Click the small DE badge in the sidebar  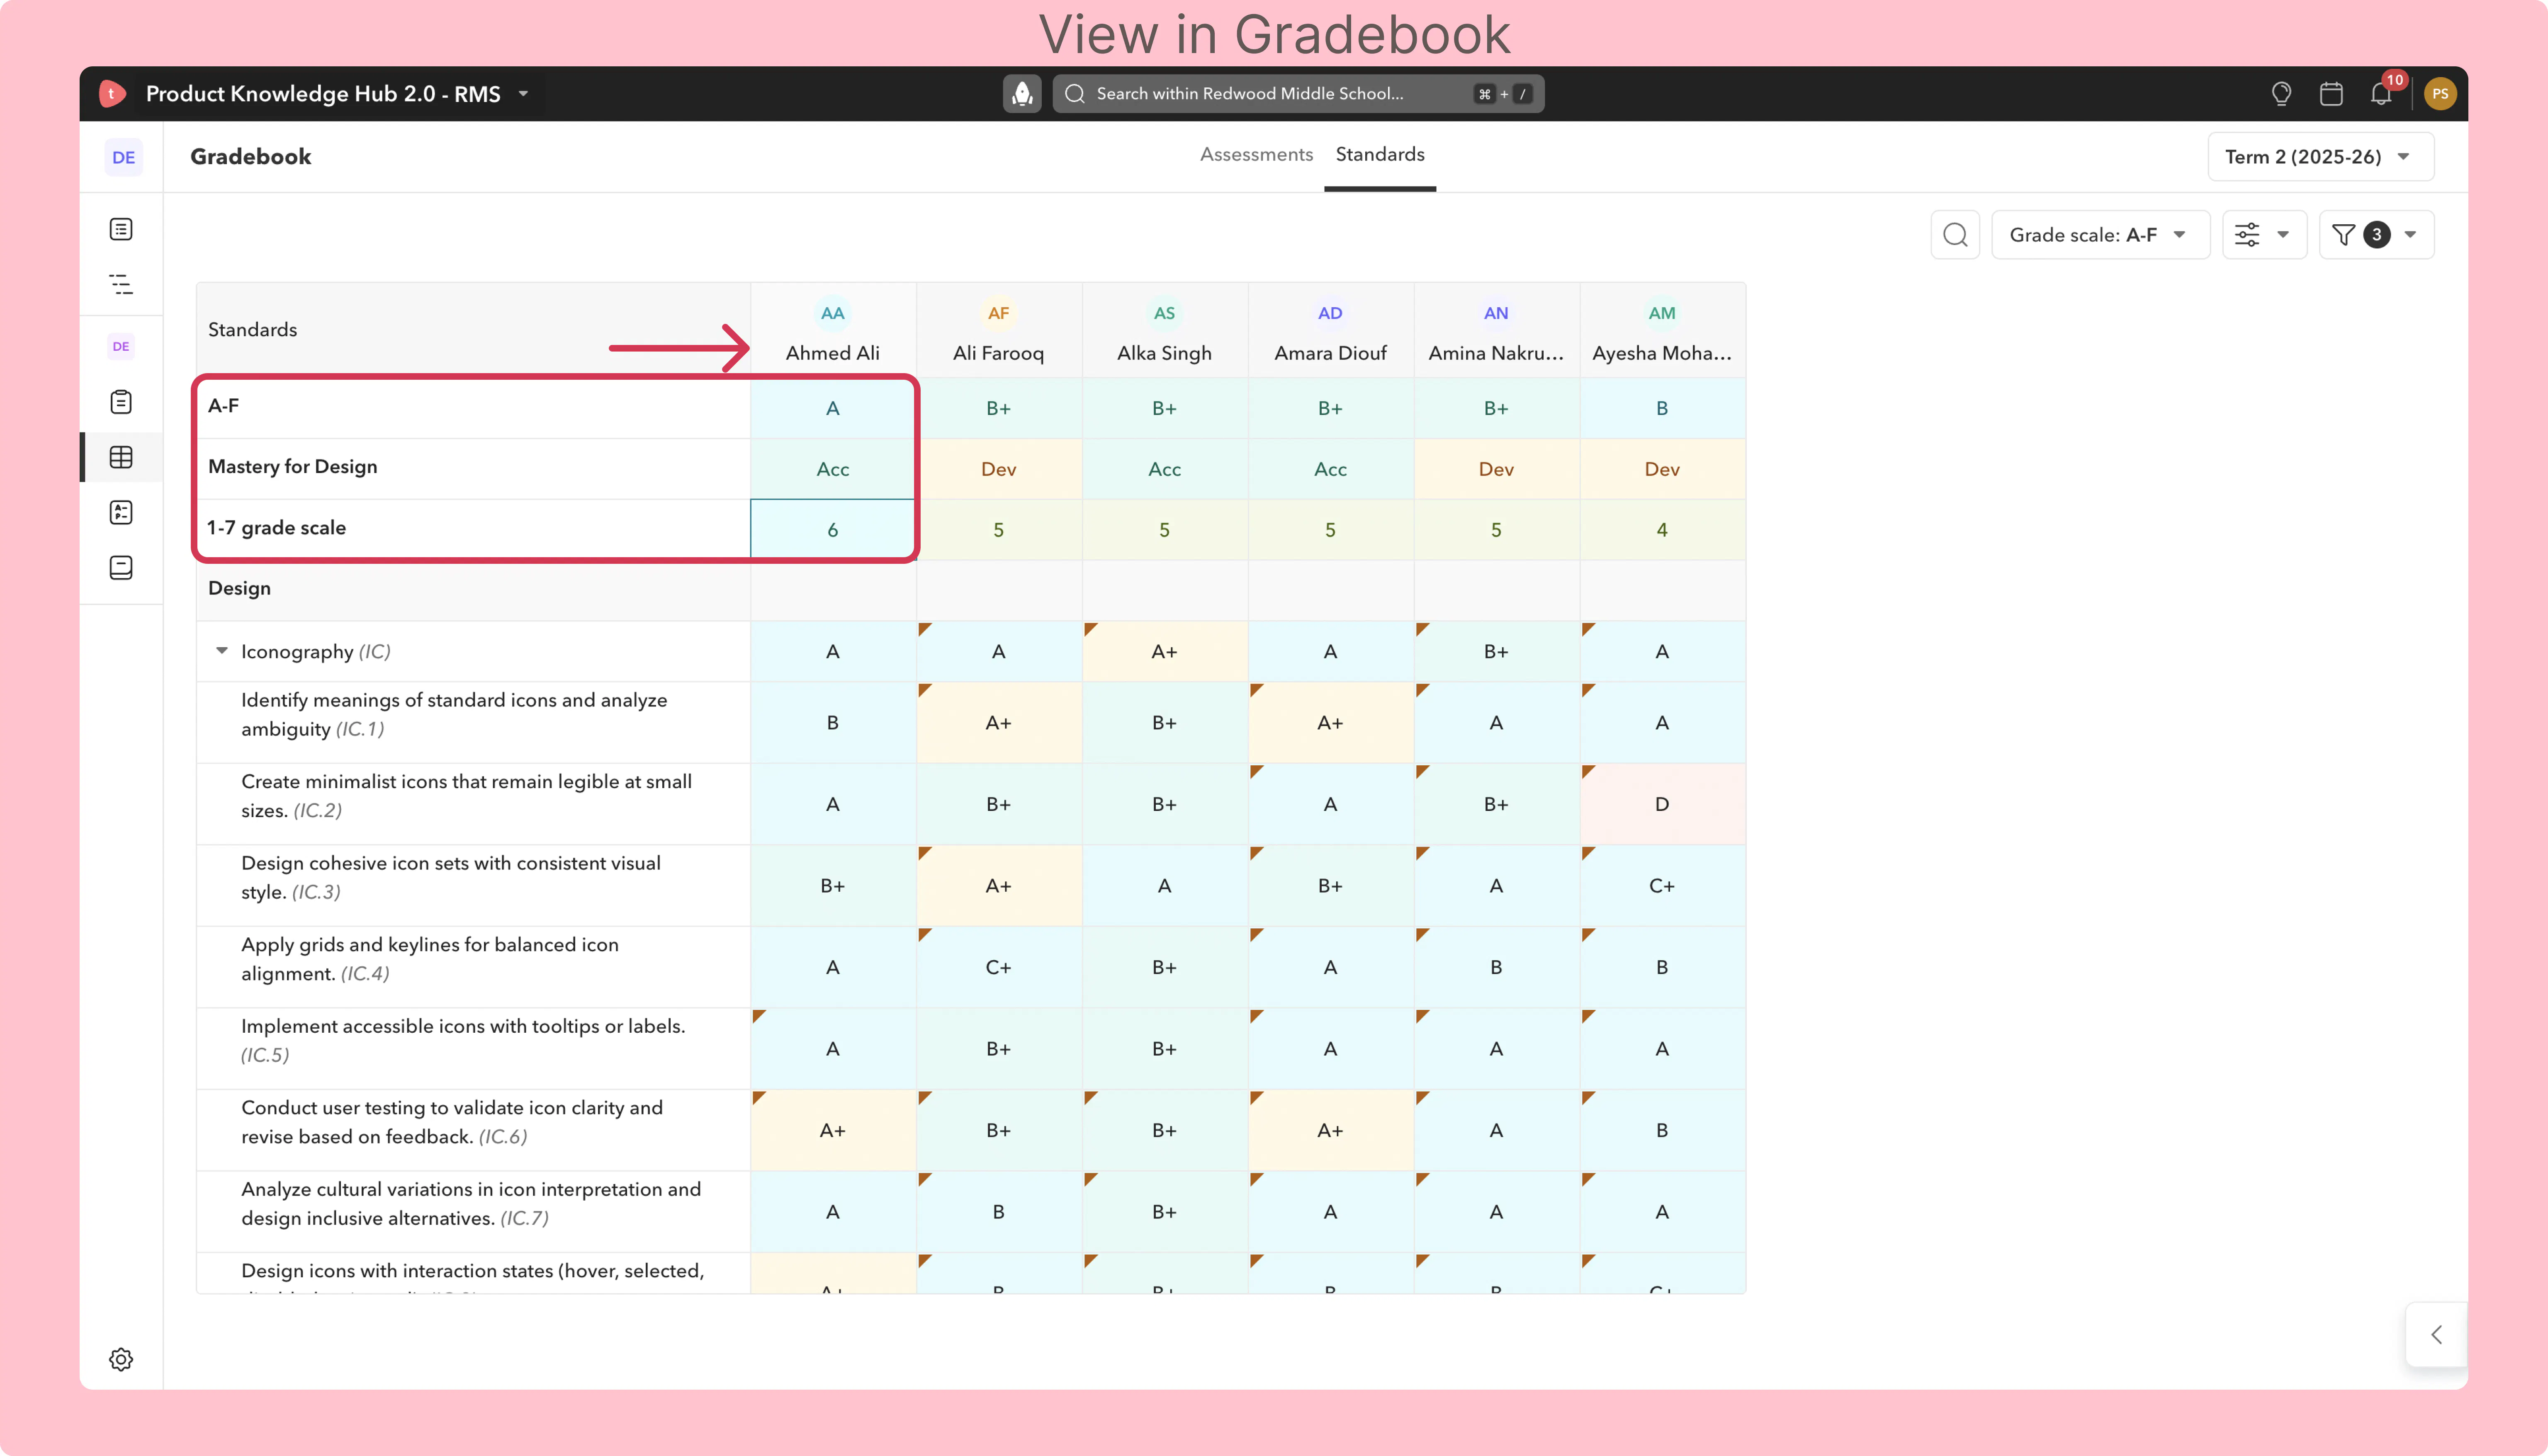pos(121,347)
